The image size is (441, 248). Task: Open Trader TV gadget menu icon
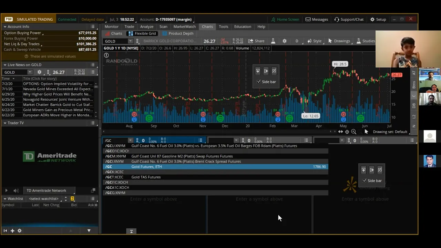pyautogui.click(x=93, y=123)
